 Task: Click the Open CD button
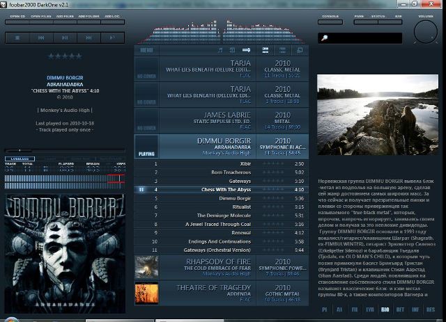[x=17, y=22]
